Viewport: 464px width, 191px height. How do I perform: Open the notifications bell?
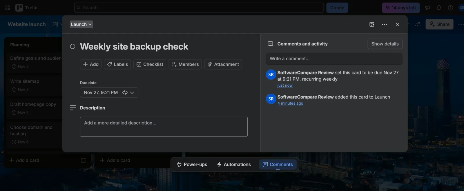[x=439, y=8]
